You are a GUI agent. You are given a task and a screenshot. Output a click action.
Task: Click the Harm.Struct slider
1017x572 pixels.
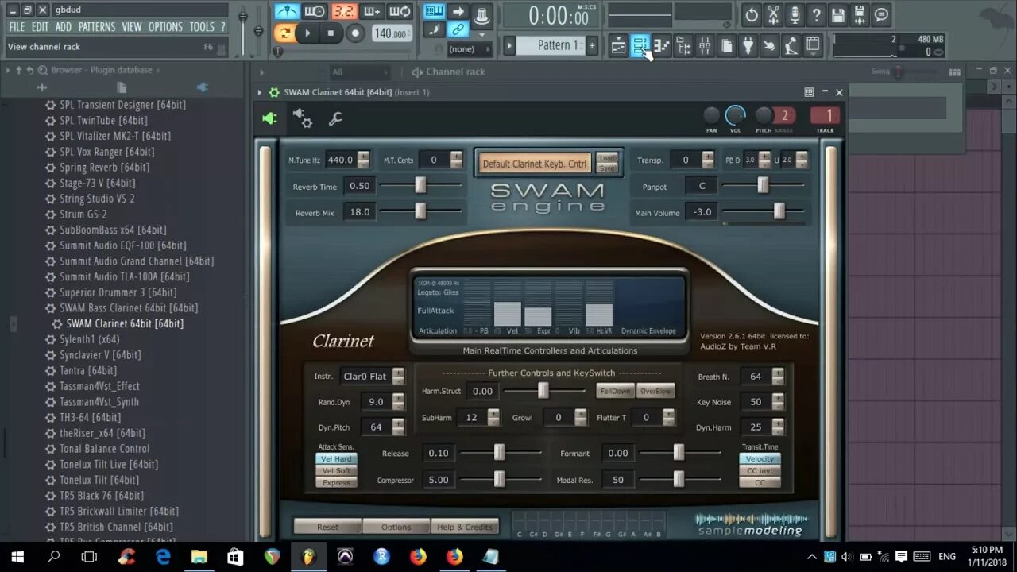543,391
